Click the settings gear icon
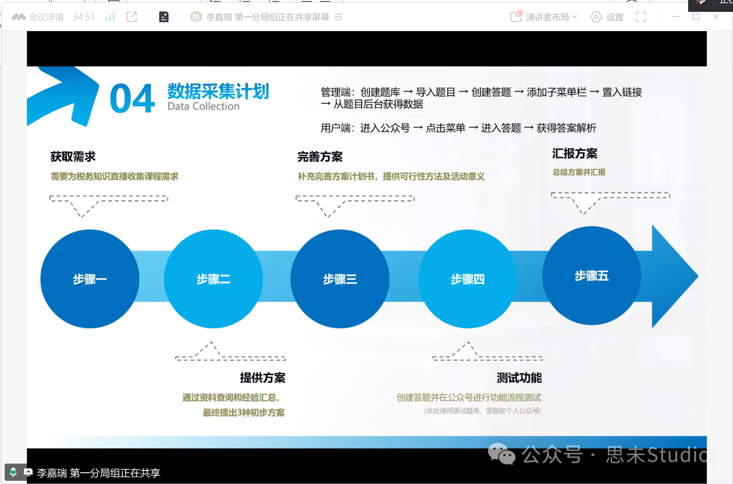733x484 pixels. click(596, 17)
